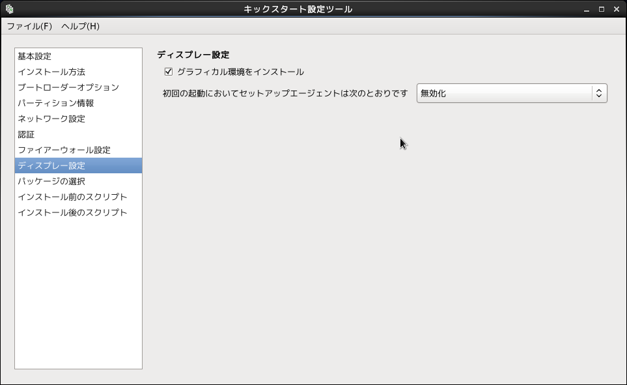Maximize the キックスタート設定ツール window
The height and width of the screenshot is (385, 627).
click(601, 9)
